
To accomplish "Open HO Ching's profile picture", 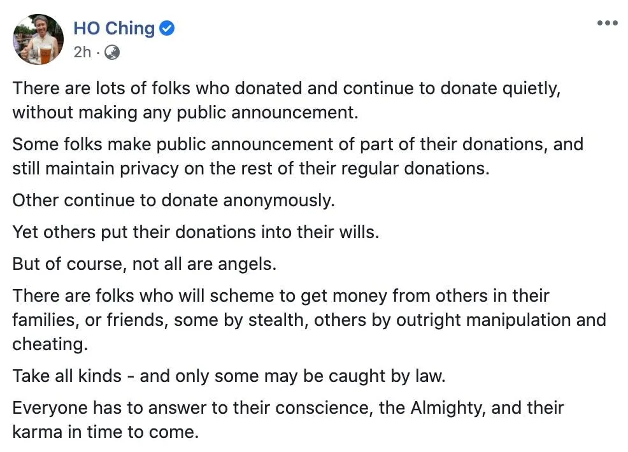I will (38, 39).
